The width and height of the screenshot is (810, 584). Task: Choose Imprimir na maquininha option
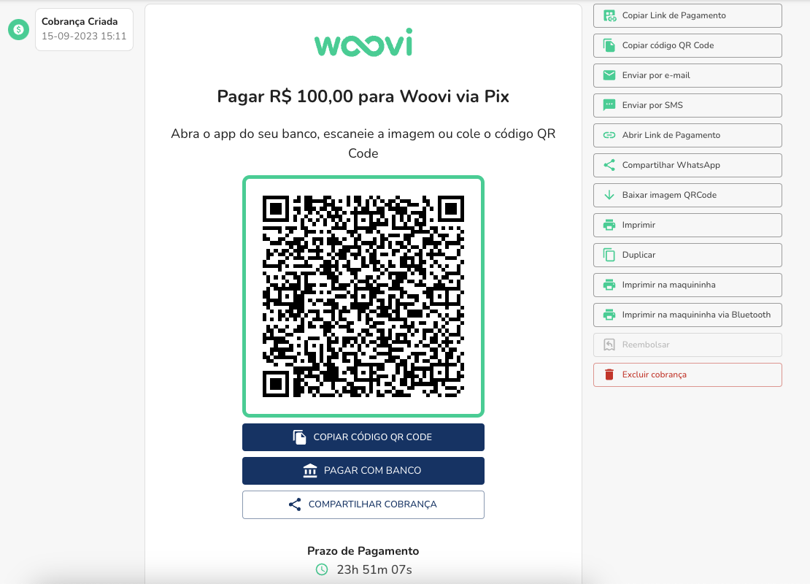coord(687,285)
